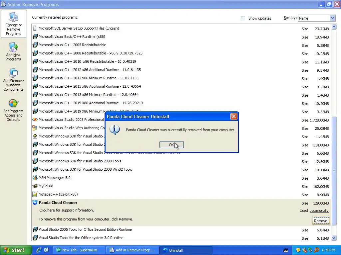Open Add/Remove Windows Components icon
The width and height of the screenshot is (341, 255).
(x=13, y=80)
